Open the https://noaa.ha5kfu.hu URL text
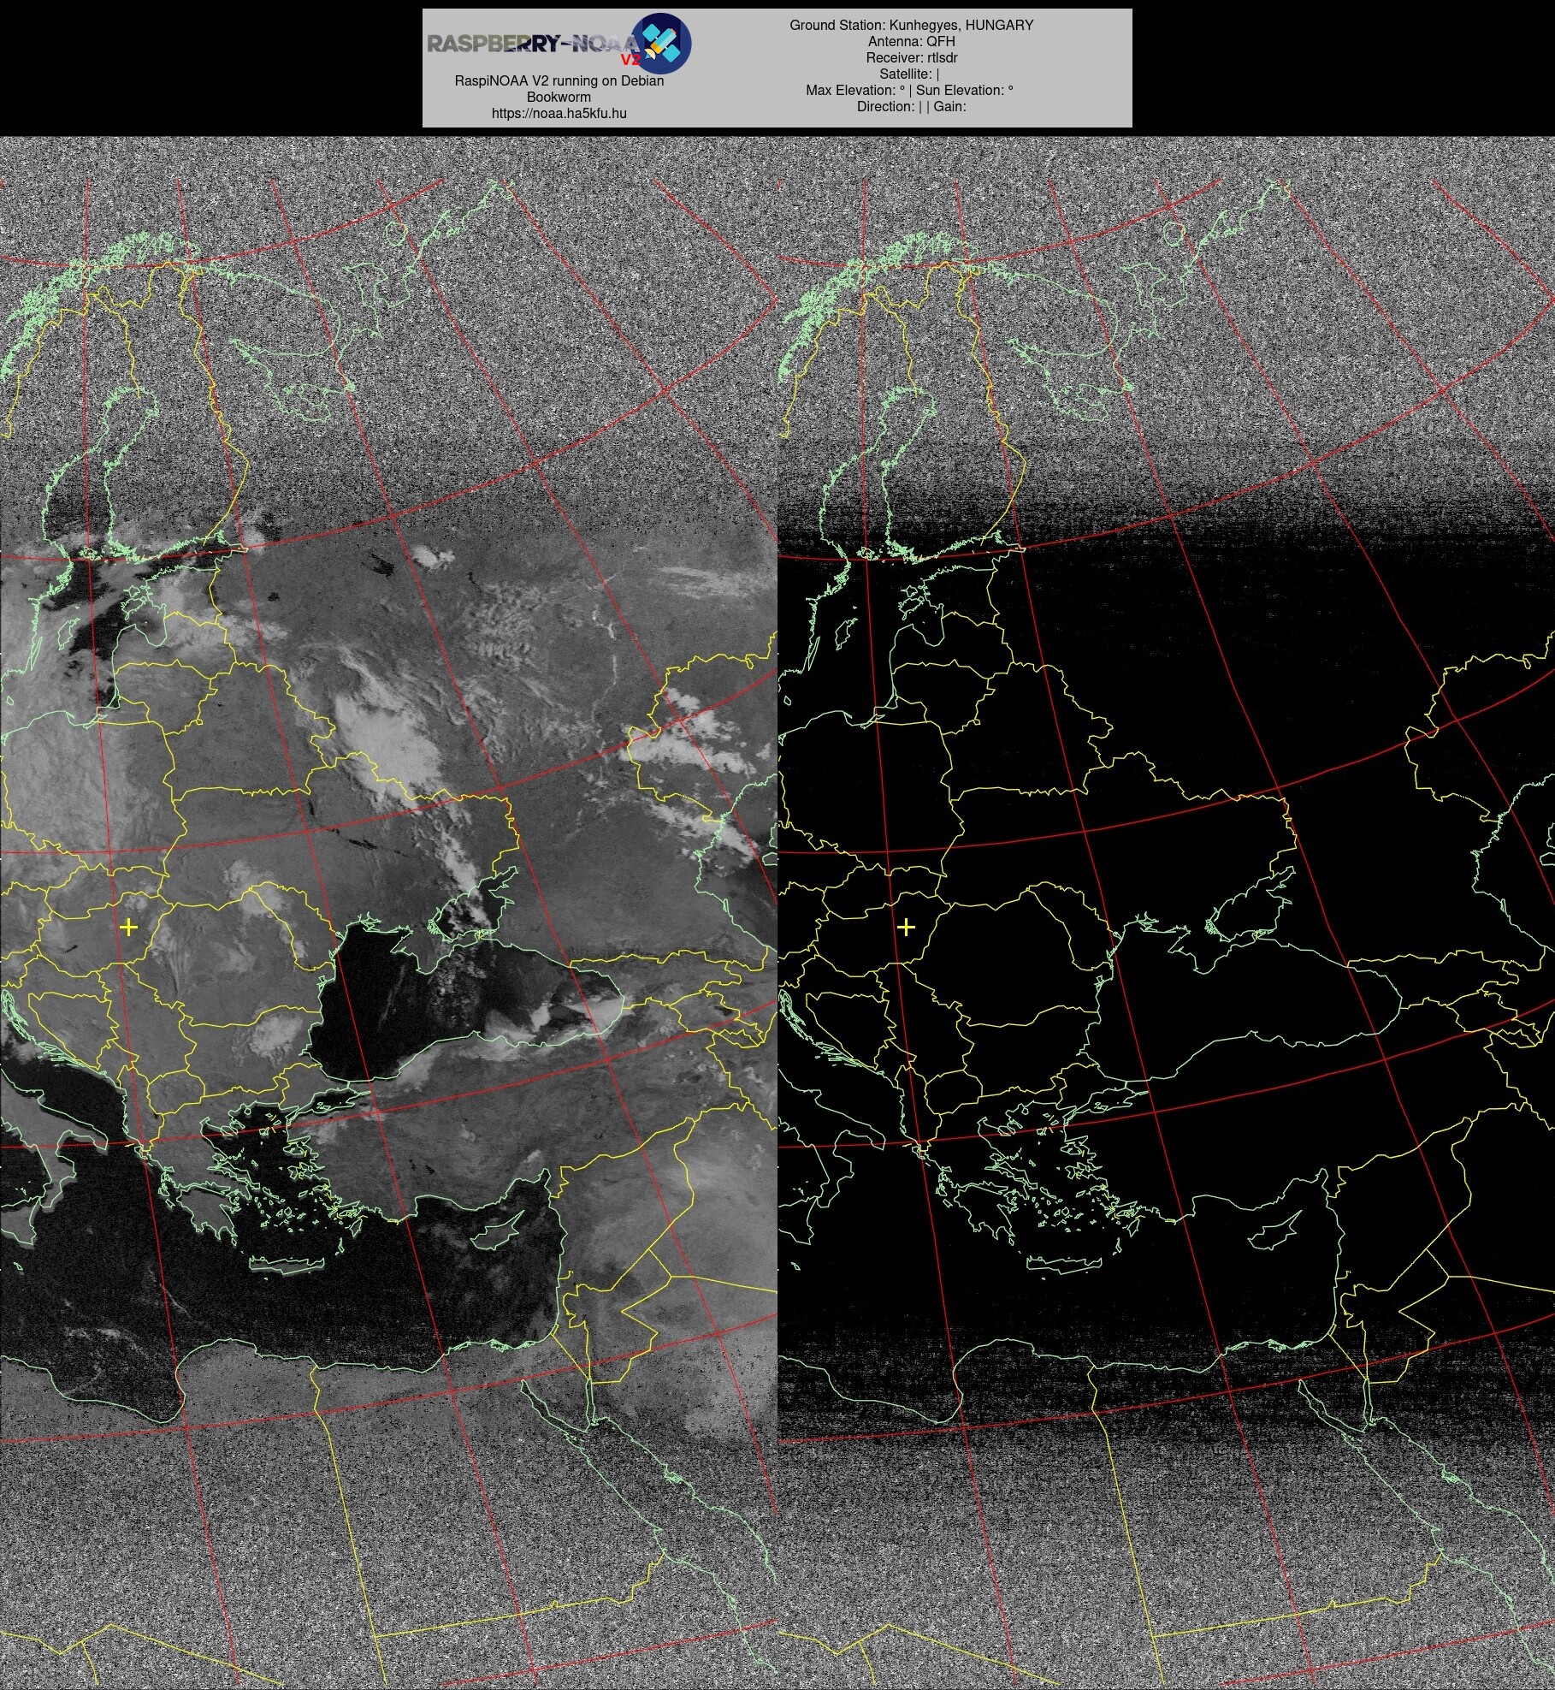1555x1690 pixels. tap(559, 113)
